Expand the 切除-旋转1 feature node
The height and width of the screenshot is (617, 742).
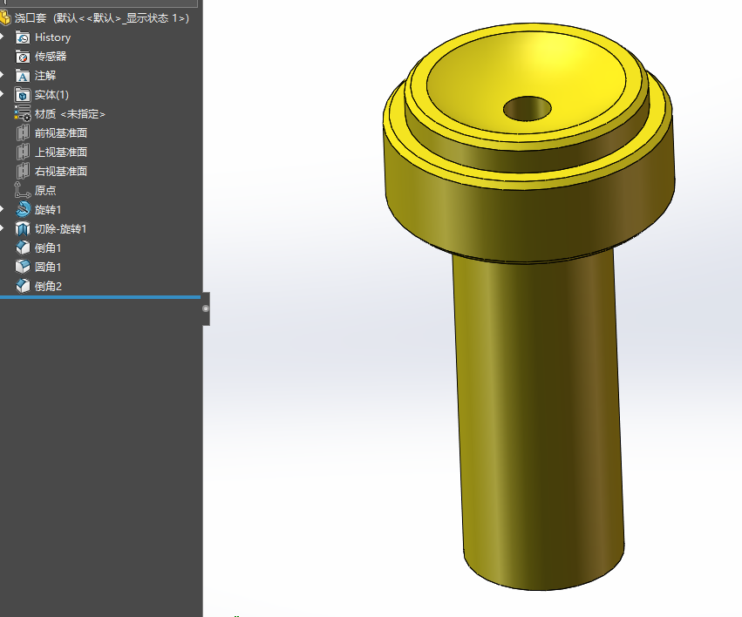tap(3, 228)
